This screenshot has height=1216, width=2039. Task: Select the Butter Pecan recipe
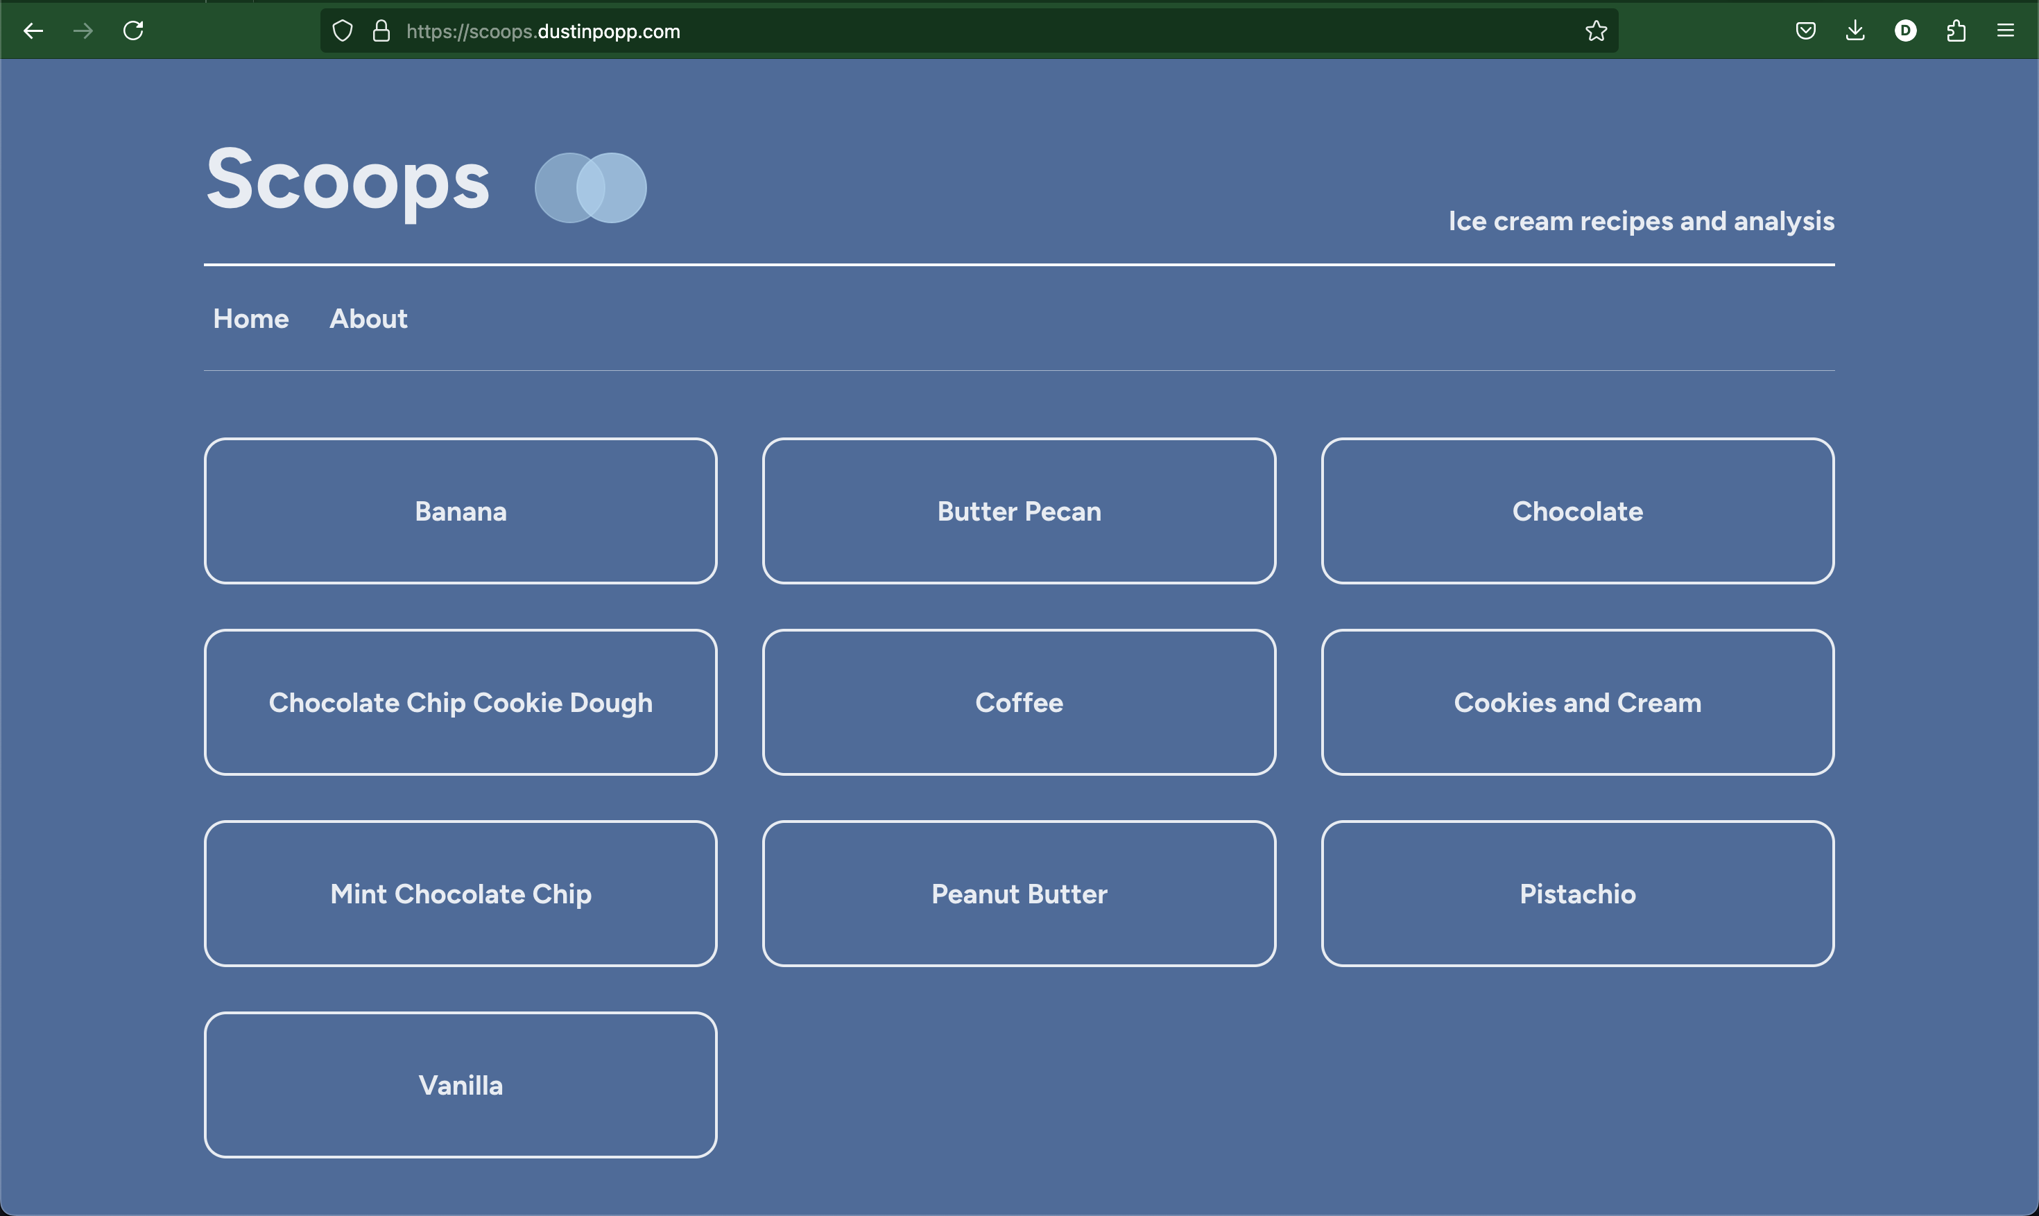pos(1019,512)
